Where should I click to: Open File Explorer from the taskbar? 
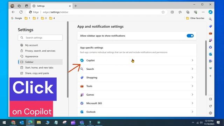tap(39, 122)
